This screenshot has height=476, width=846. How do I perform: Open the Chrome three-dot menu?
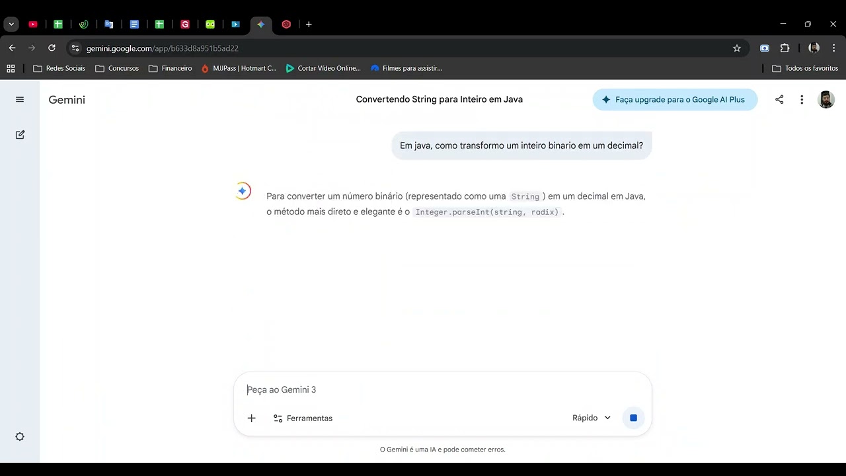click(x=834, y=48)
